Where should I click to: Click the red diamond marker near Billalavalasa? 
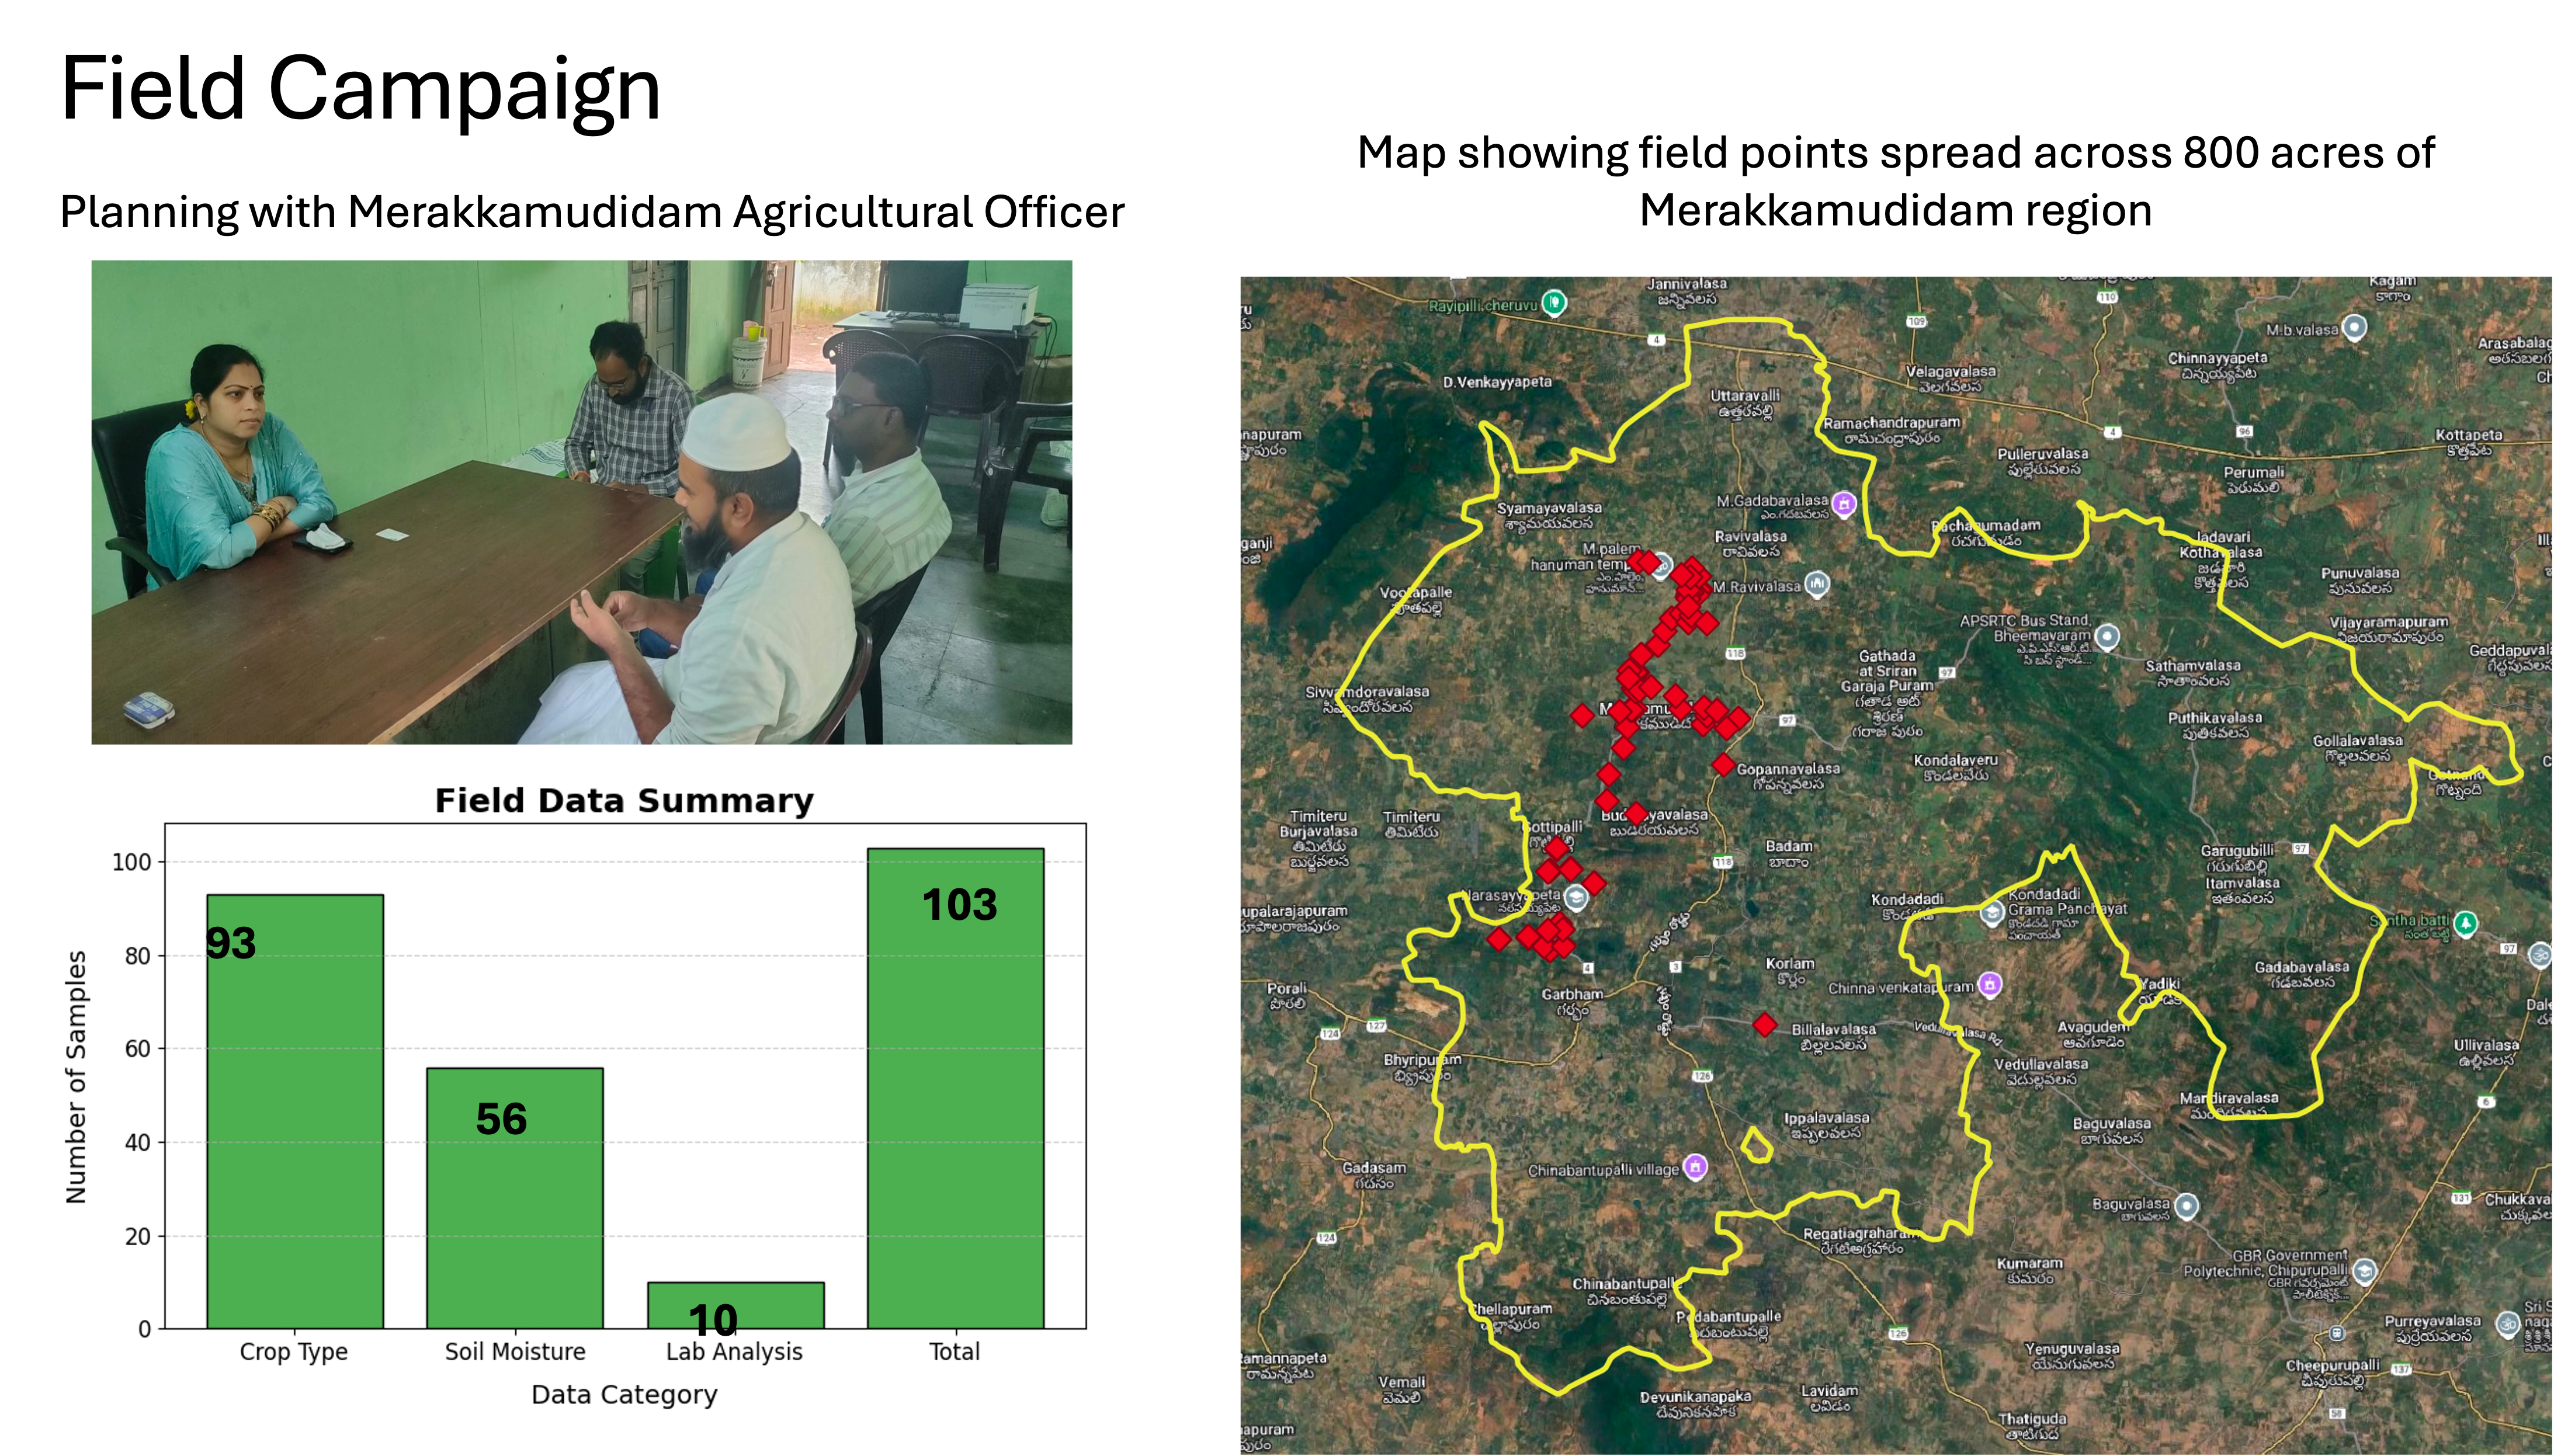click(1765, 1024)
